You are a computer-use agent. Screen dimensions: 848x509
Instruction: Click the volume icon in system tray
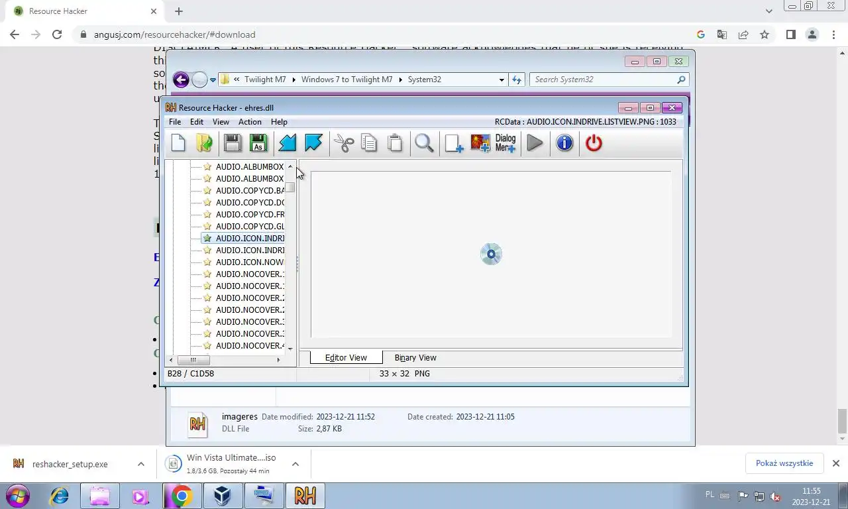pos(774,496)
